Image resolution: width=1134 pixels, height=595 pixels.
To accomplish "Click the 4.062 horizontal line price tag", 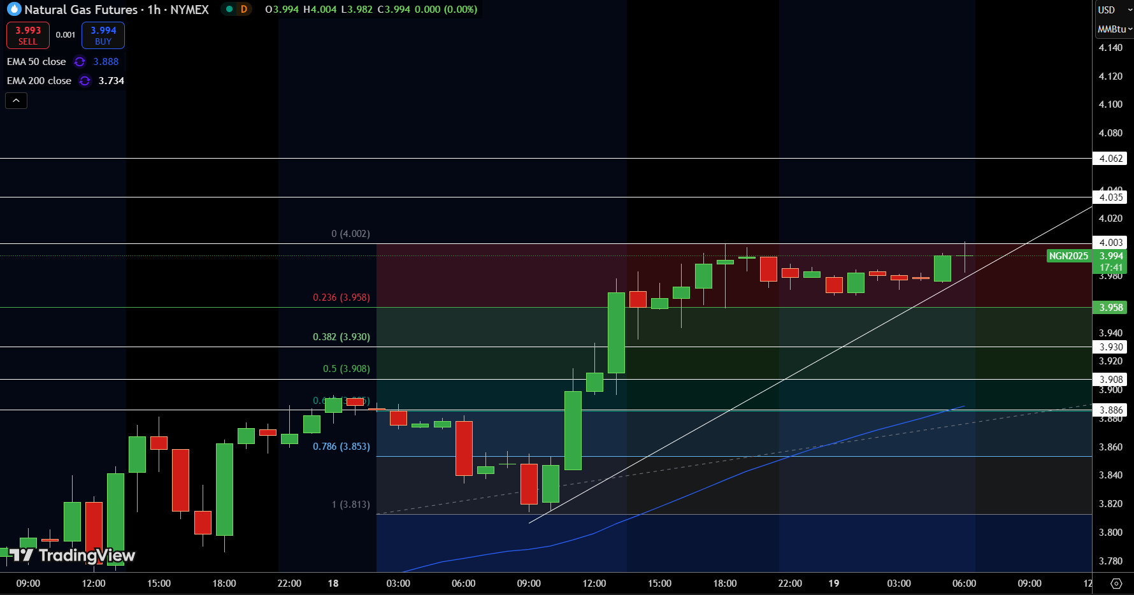I will click(x=1110, y=159).
